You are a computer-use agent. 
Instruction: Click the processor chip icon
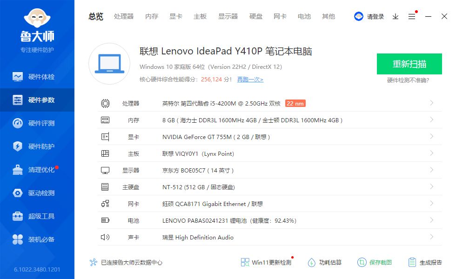pos(105,103)
